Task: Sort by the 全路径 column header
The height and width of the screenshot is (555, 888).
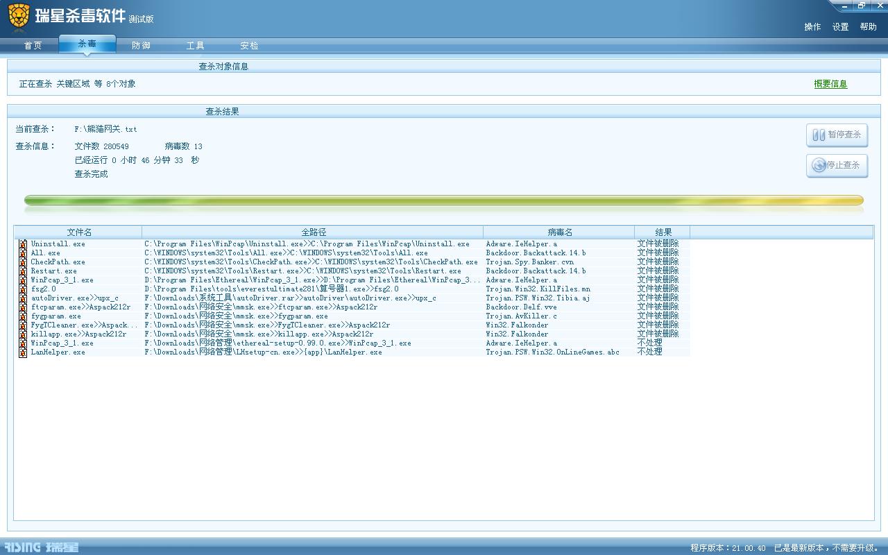Action: (313, 232)
